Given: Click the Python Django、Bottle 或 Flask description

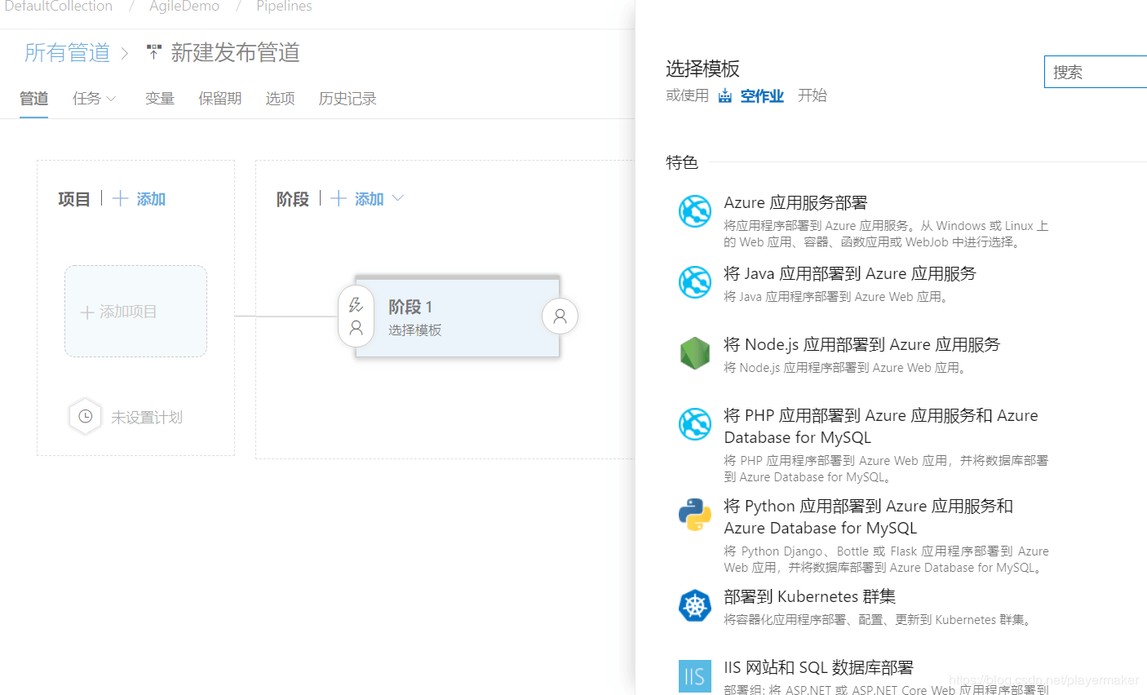Looking at the screenshot, I should 886,560.
